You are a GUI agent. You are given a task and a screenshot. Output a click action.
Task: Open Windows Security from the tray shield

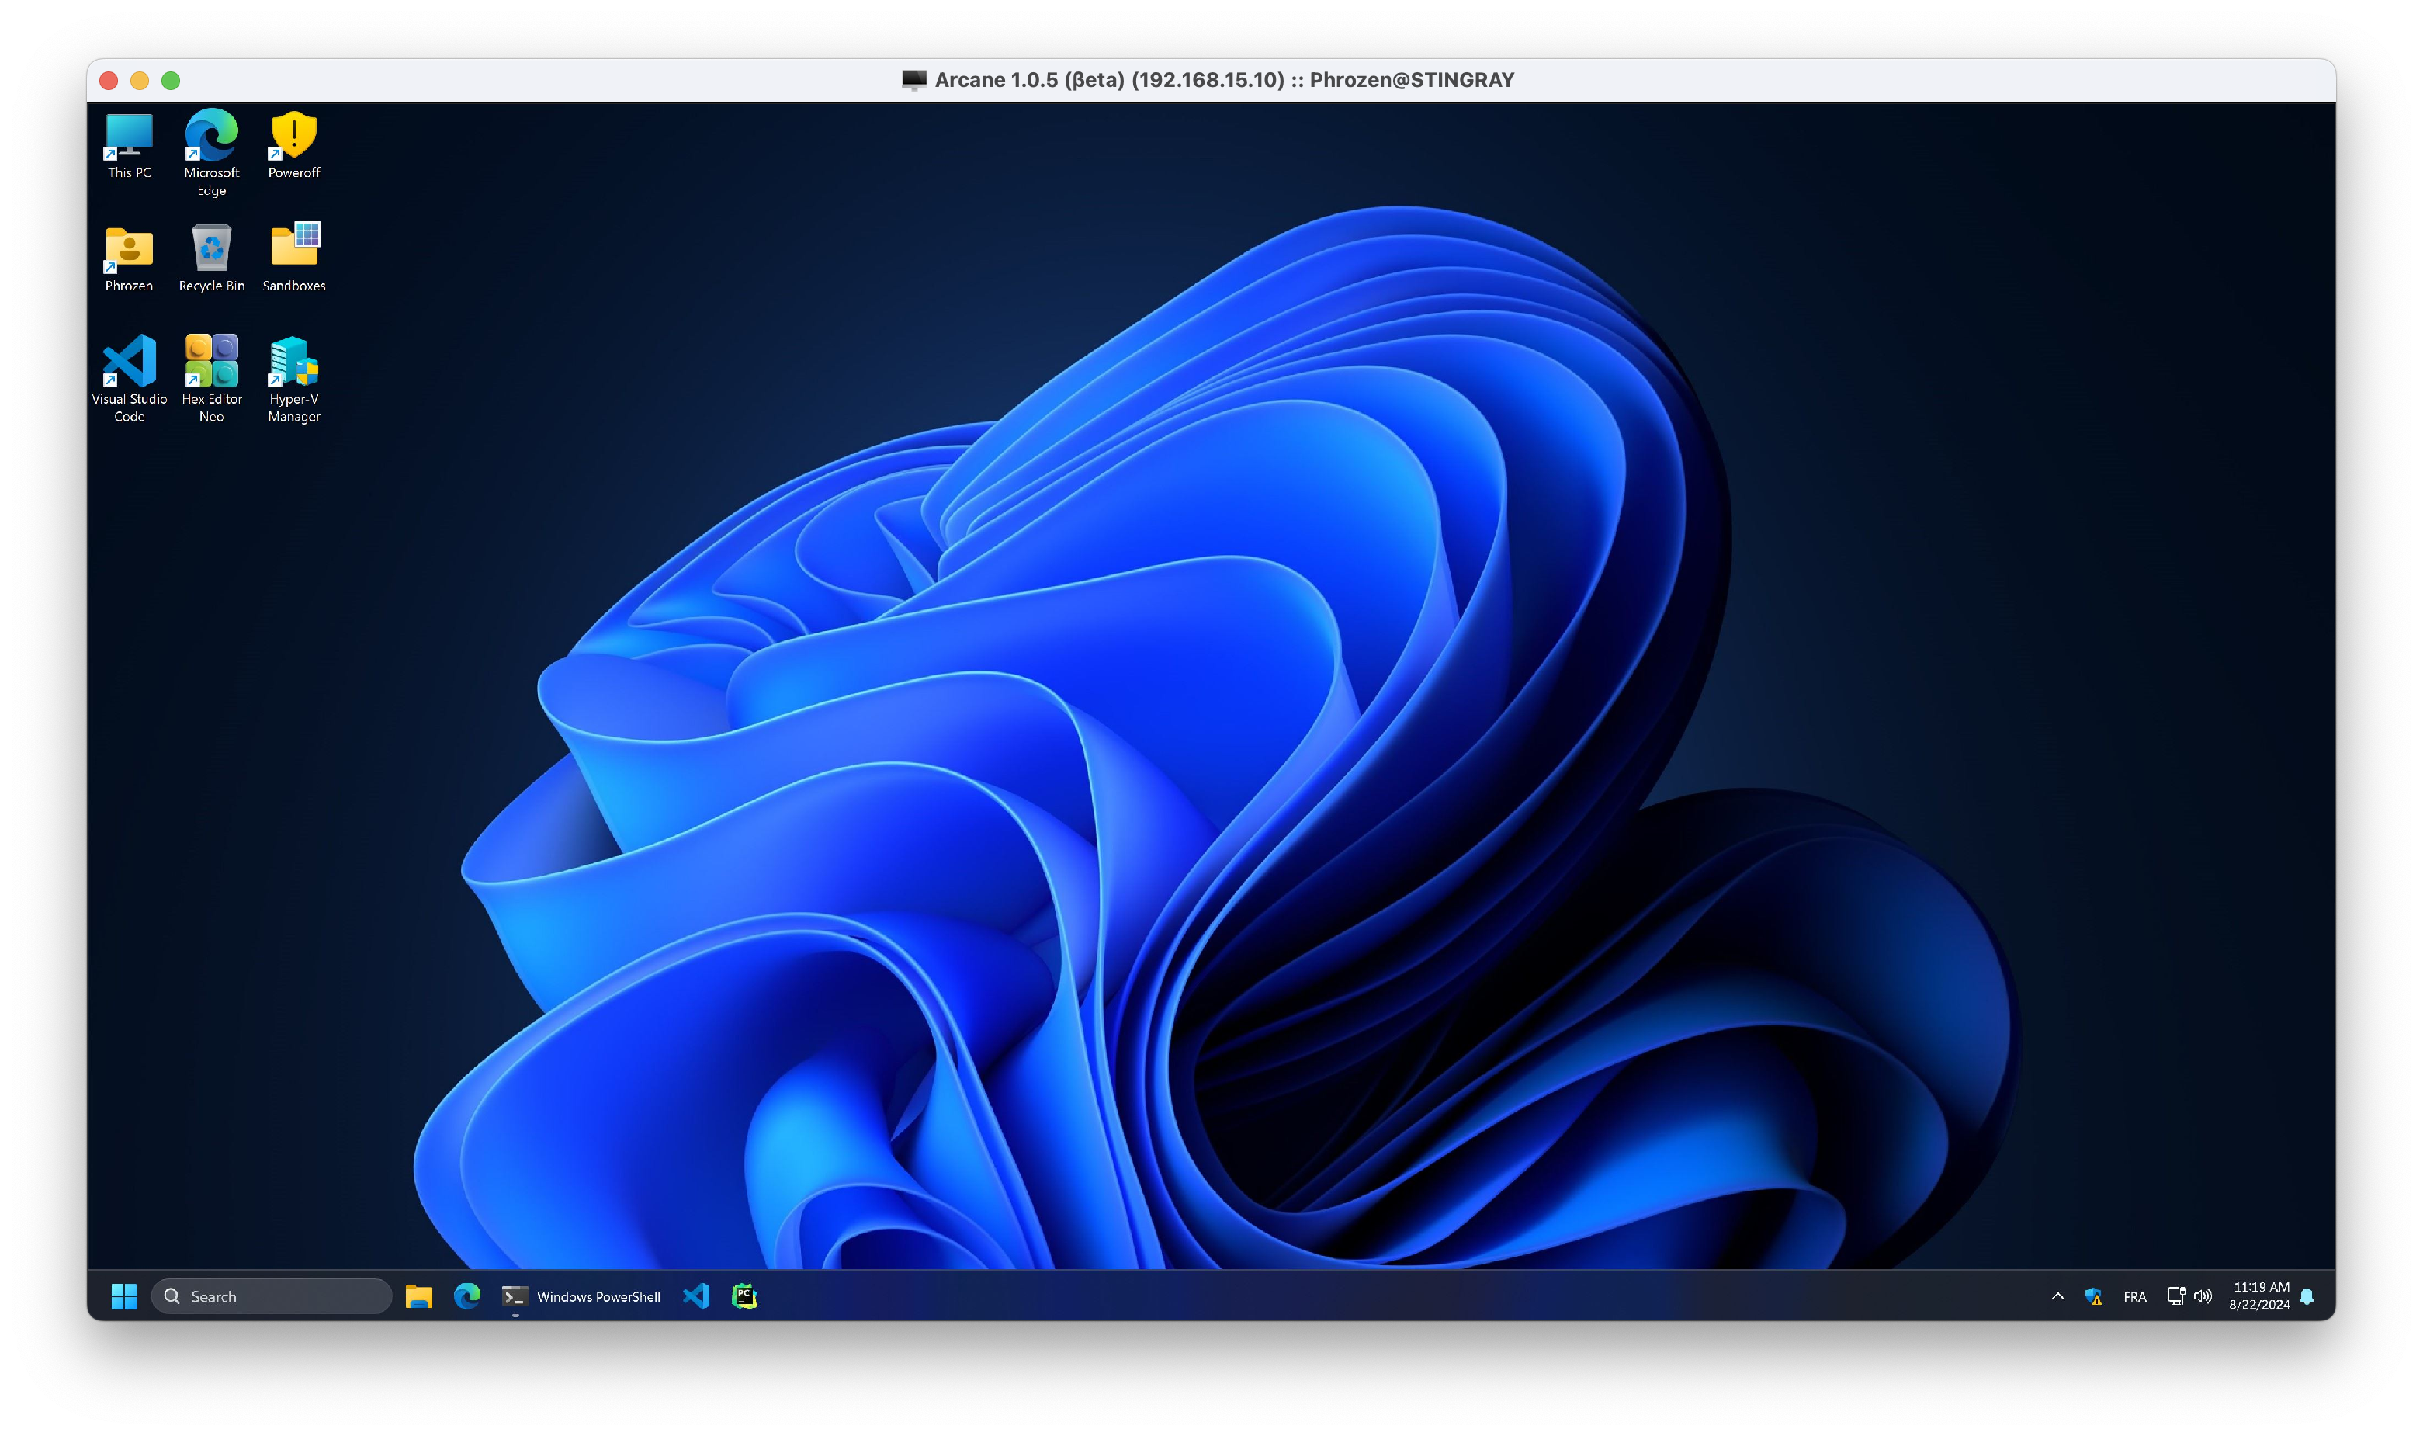coord(2094,1296)
